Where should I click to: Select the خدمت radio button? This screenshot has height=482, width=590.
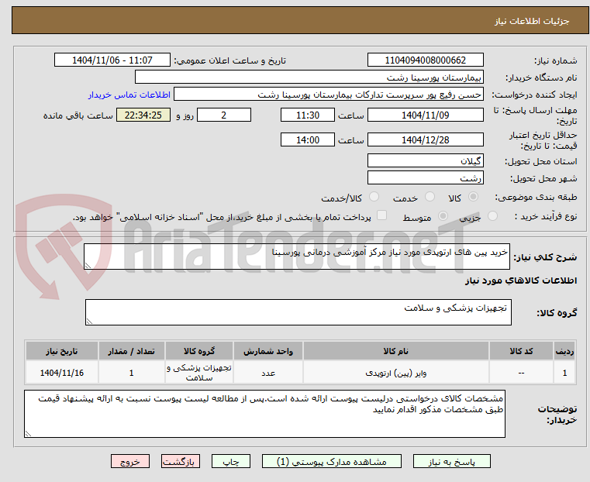point(430,197)
